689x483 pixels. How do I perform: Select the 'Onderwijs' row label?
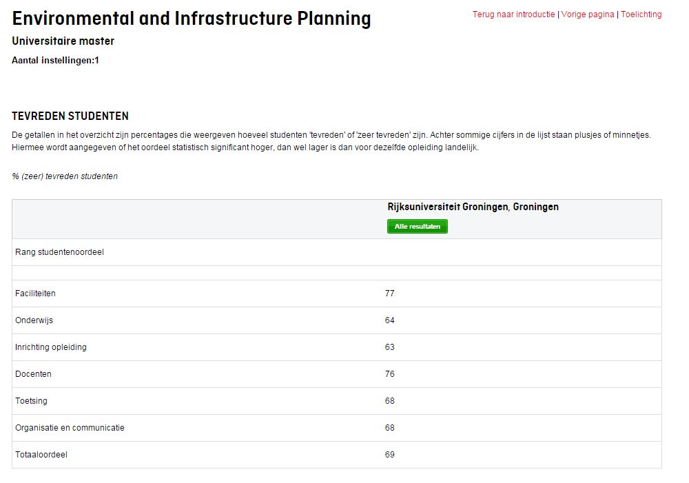34,320
